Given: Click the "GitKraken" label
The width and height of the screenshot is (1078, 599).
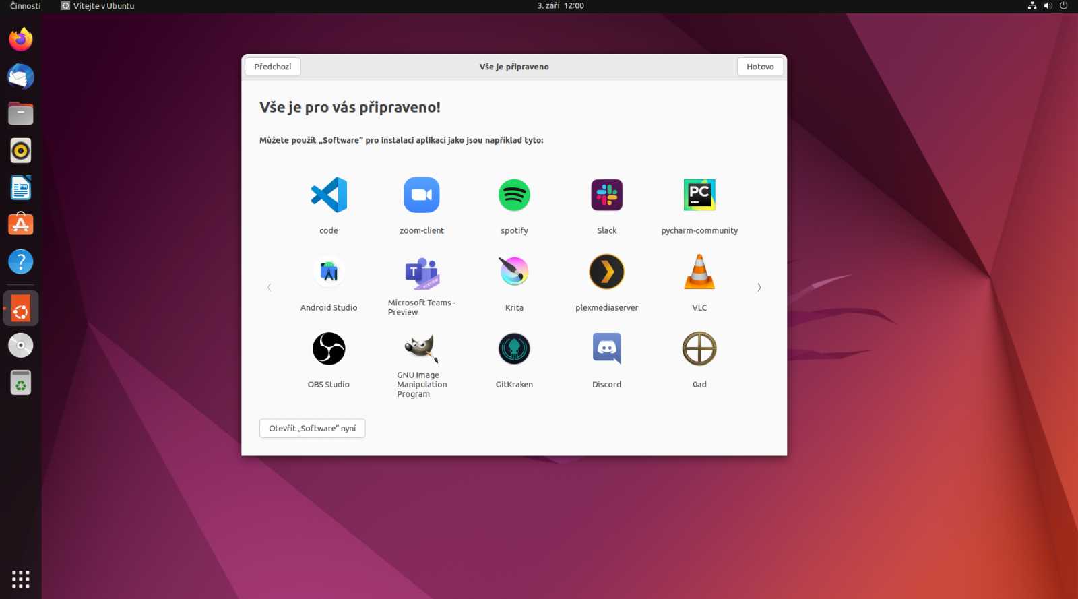Looking at the screenshot, I should (514, 384).
